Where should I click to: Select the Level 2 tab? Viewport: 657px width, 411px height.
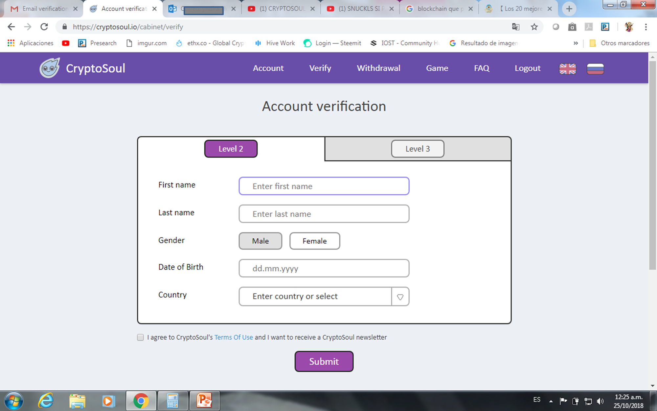pyautogui.click(x=231, y=149)
